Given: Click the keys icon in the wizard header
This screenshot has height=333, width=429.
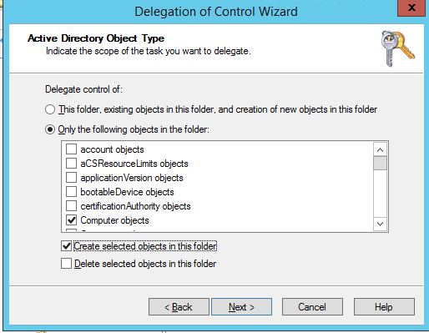Looking at the screenshot, I should tap(398, 48).
